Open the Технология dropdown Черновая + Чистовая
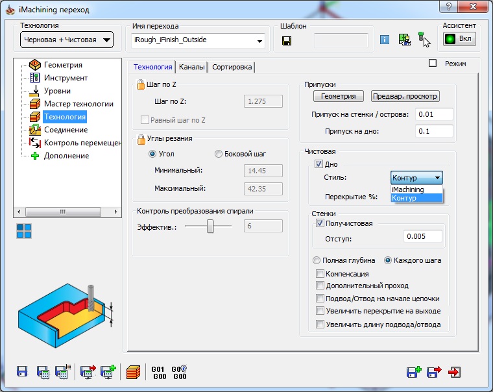Viewport: 493px width, 392px height. 67,40
